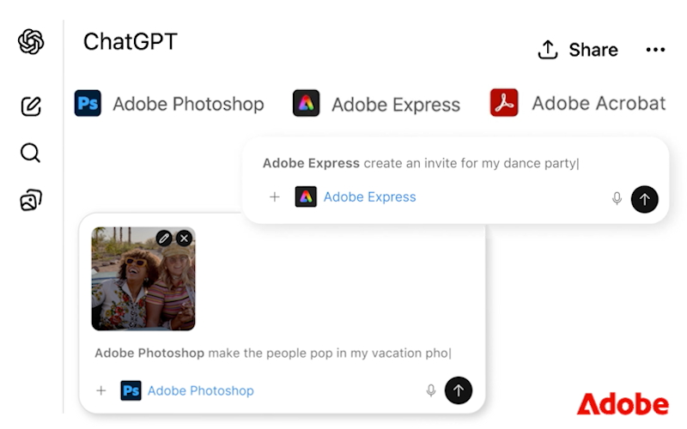Open the image library sidebar icon

[x=31, y=201]
